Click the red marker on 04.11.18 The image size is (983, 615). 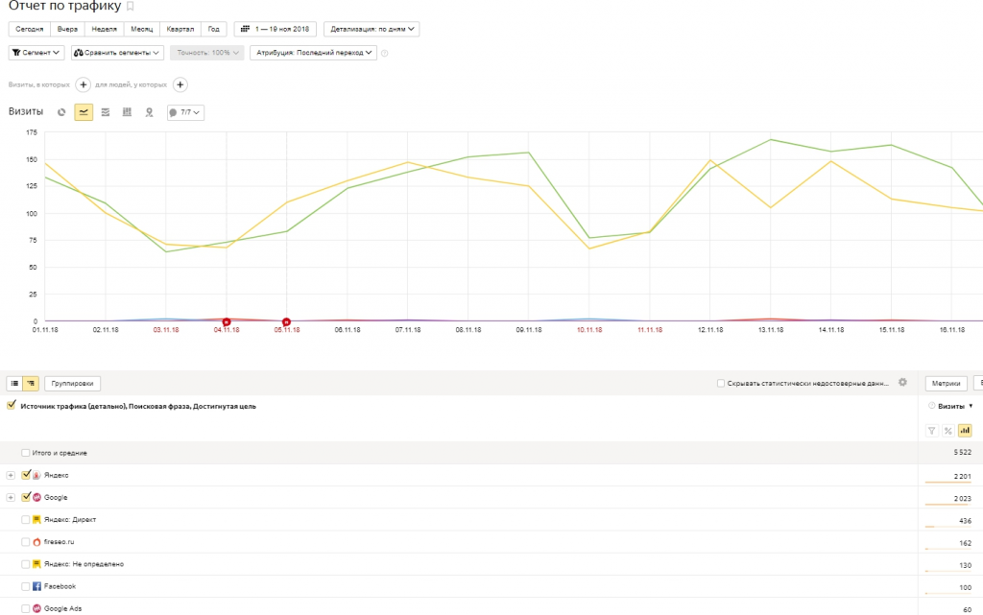tap(227, 321)
